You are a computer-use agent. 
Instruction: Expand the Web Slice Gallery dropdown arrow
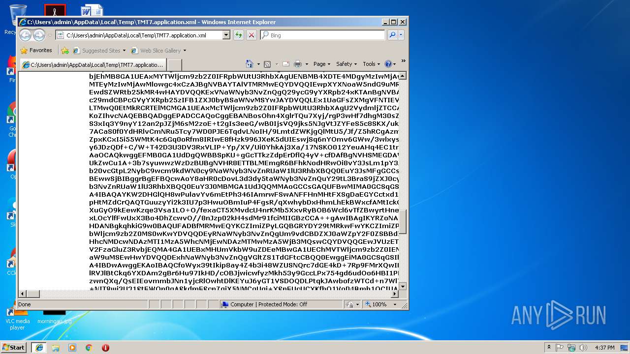185,51
